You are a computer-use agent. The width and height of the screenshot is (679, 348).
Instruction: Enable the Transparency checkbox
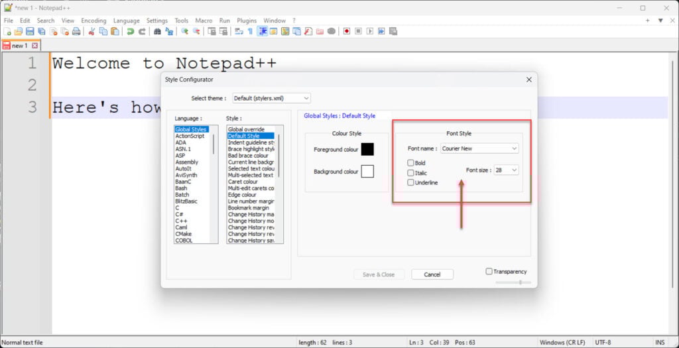(489, 271)
